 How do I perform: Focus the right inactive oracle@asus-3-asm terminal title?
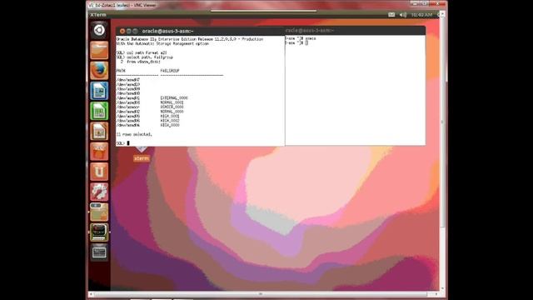310,30
